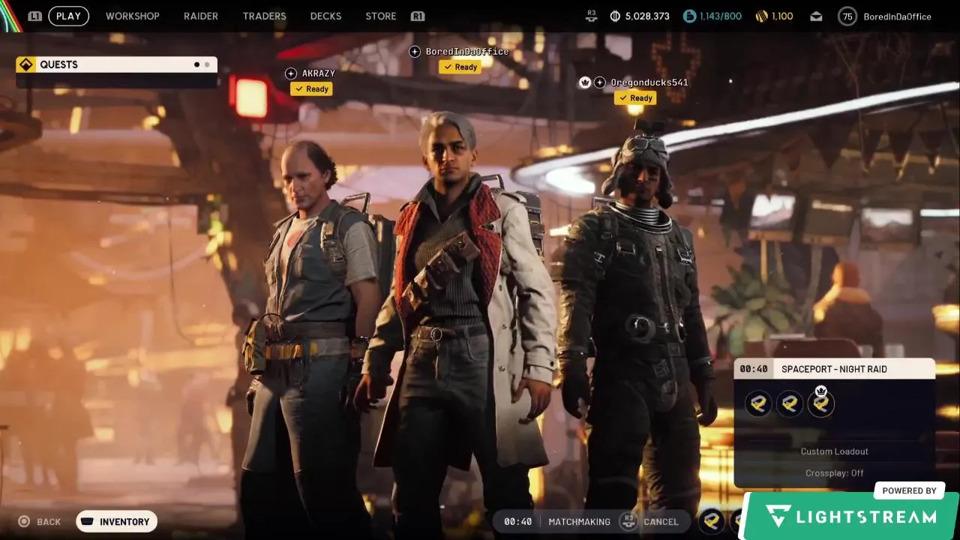The width and height of the screenshot is (960, 540).
Task: Click the R1 next-tab button icon
Action: pyautogui.click(x=418, y=16)
